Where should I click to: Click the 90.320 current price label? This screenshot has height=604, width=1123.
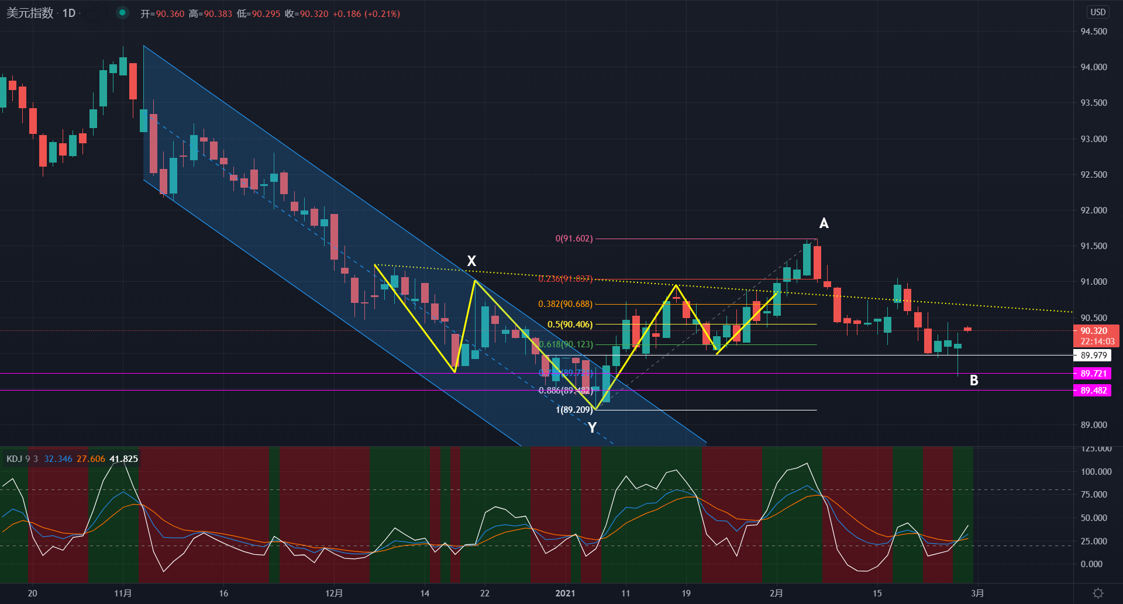1096,330
